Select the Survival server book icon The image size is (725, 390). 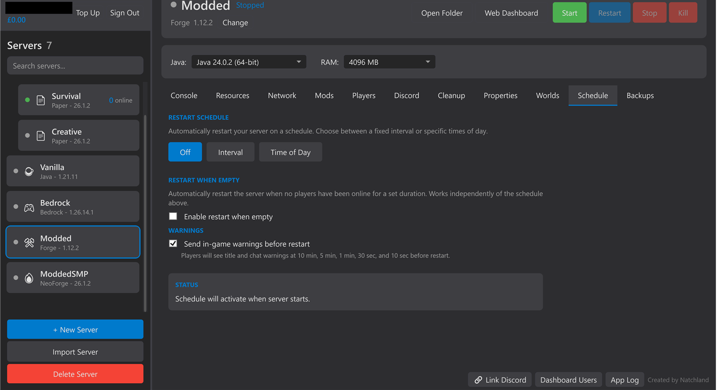click(41, 99)
